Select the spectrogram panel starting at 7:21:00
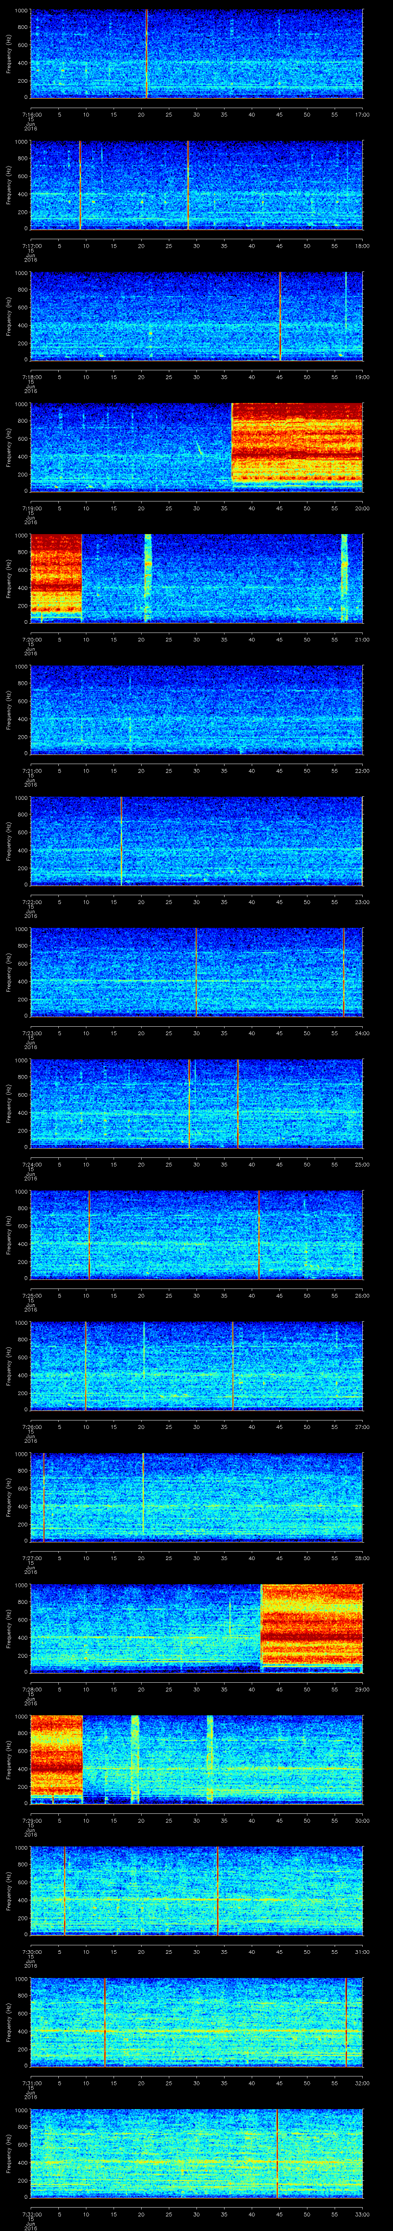Image resolution: width=393 pixels, height=2231 pixels. pos(196,709)
